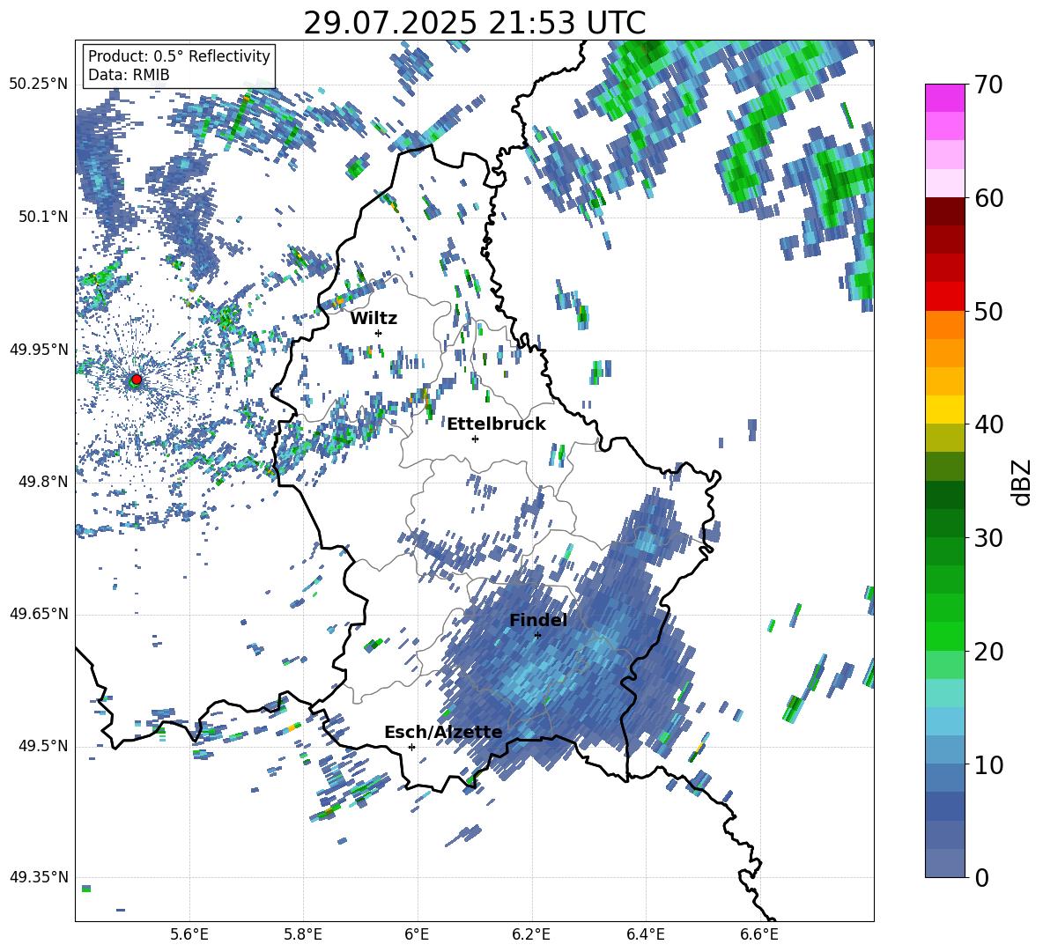Viewport: 1043px width, 952px height.
Task: Click the yellow 40 dBZ colorbar segment
Action: tap(944, 410)
